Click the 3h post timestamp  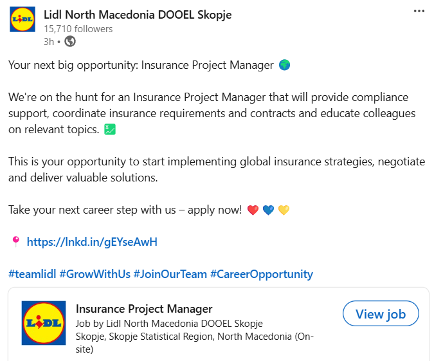[48, 41]
